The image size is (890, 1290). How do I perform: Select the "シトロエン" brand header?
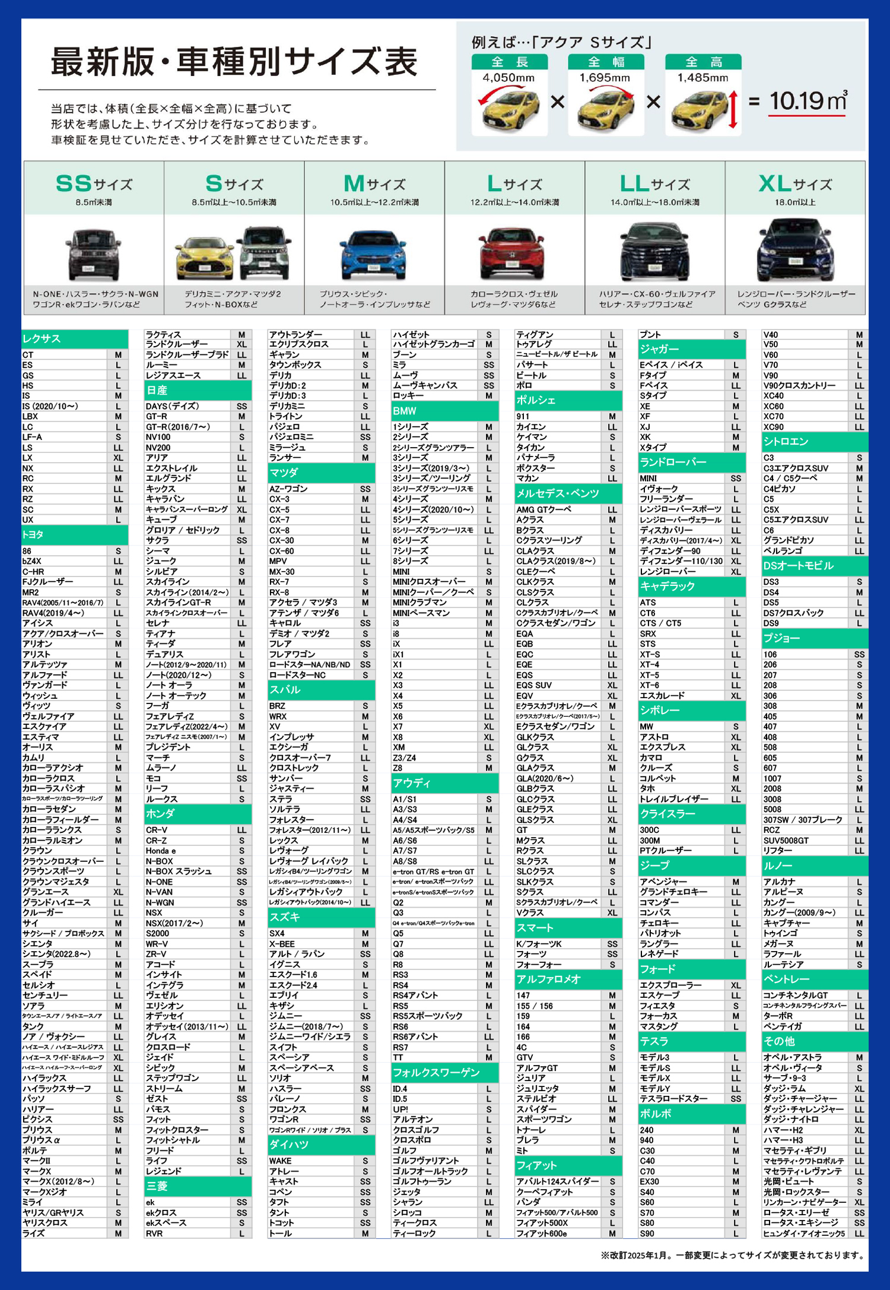815,442
